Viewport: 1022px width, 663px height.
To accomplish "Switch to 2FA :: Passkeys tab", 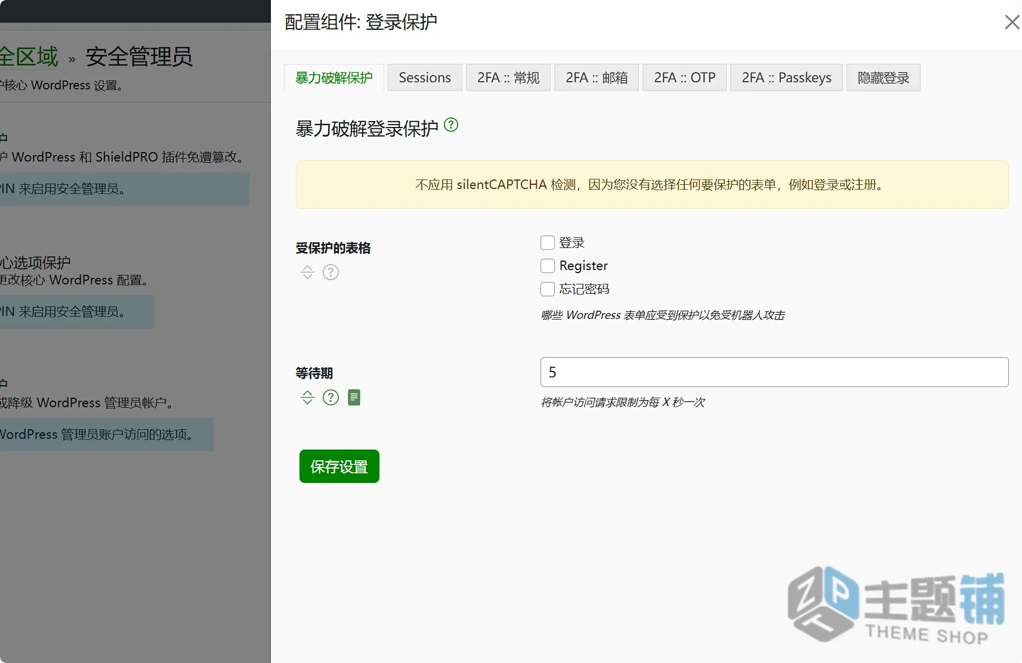I will 786,78.
